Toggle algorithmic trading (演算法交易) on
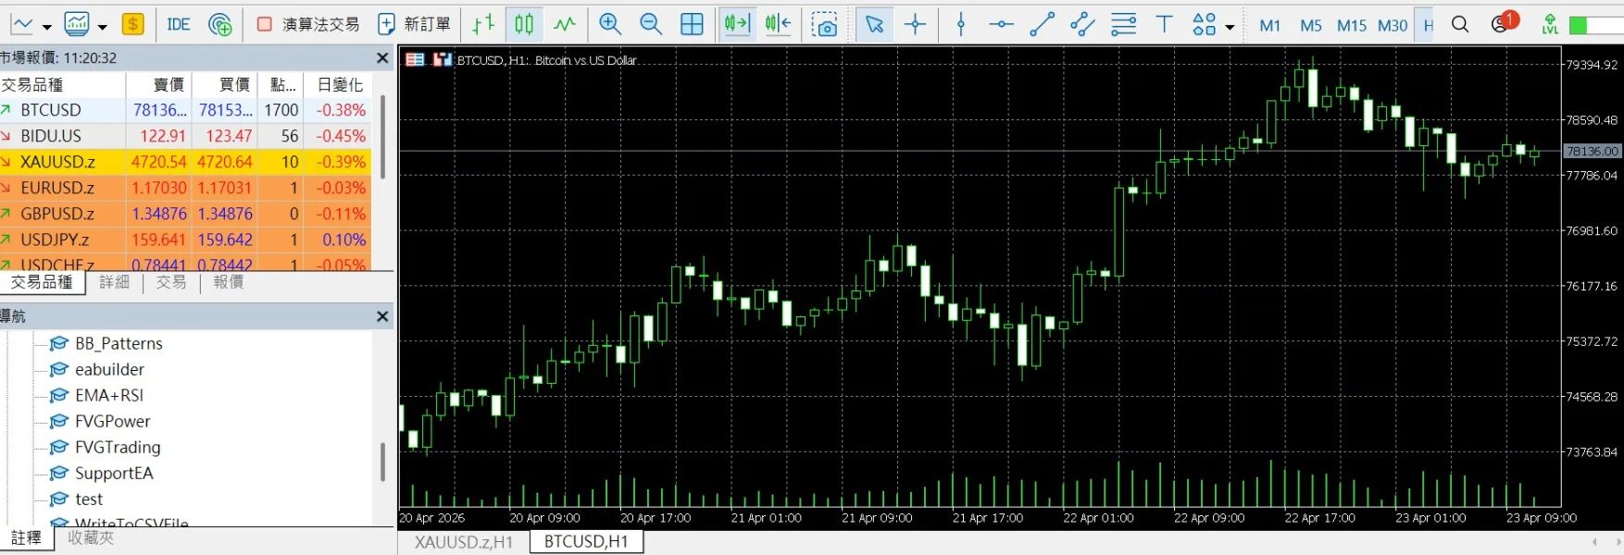The image size is (1624, 555). tap(309, 25)
